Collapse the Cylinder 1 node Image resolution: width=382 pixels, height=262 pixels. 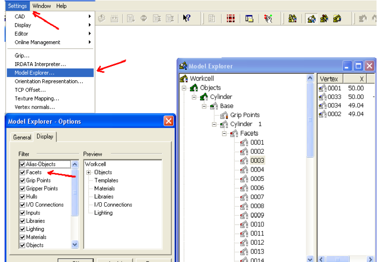coord(214,124)
